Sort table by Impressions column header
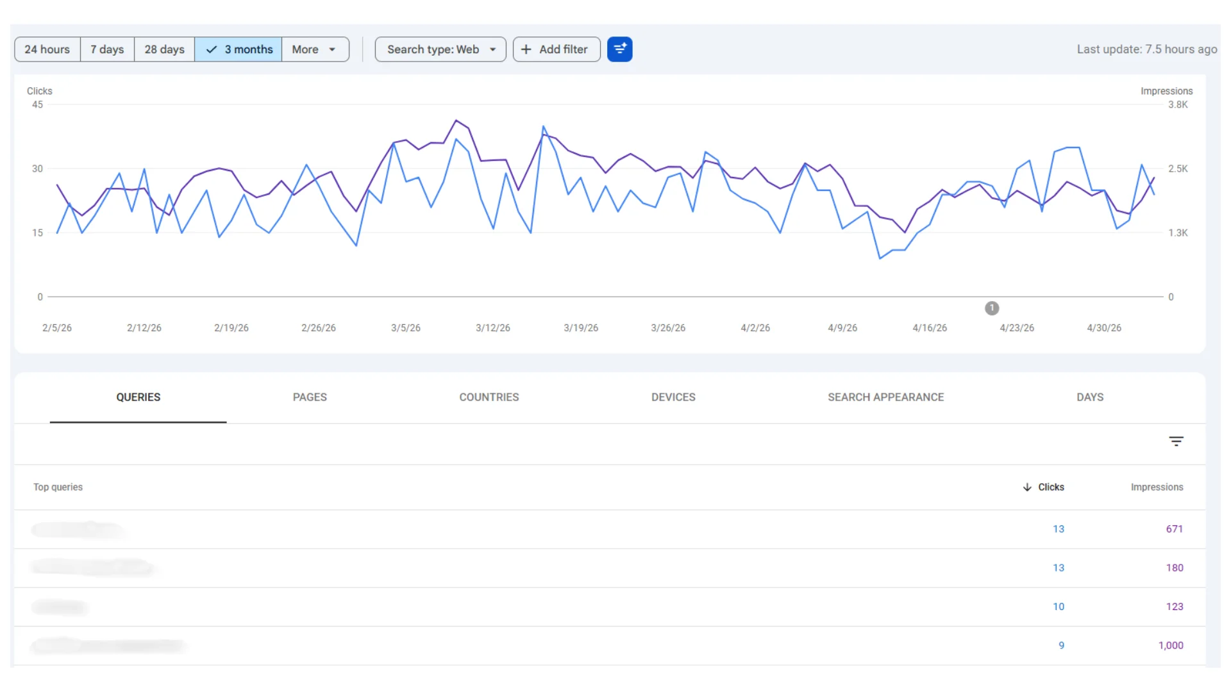 click(1157, 487)
